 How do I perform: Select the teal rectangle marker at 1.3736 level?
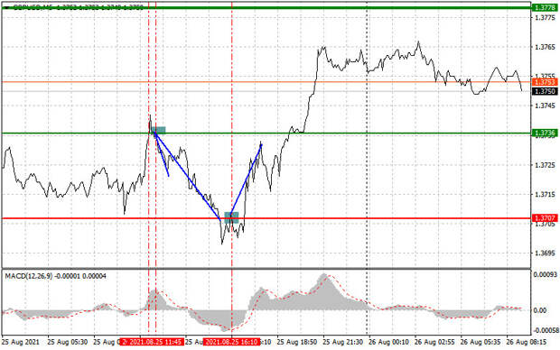click(159, 130)
